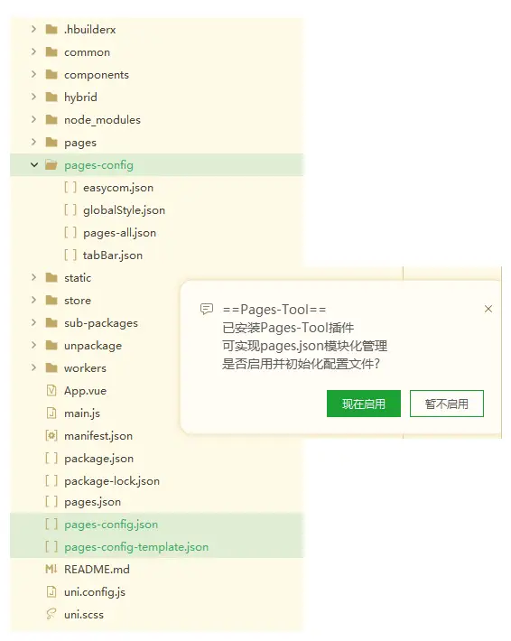This screenshot has width=511, height=641.
Task: Click the green 现在启用 button
Action: (x=364, y=404)
